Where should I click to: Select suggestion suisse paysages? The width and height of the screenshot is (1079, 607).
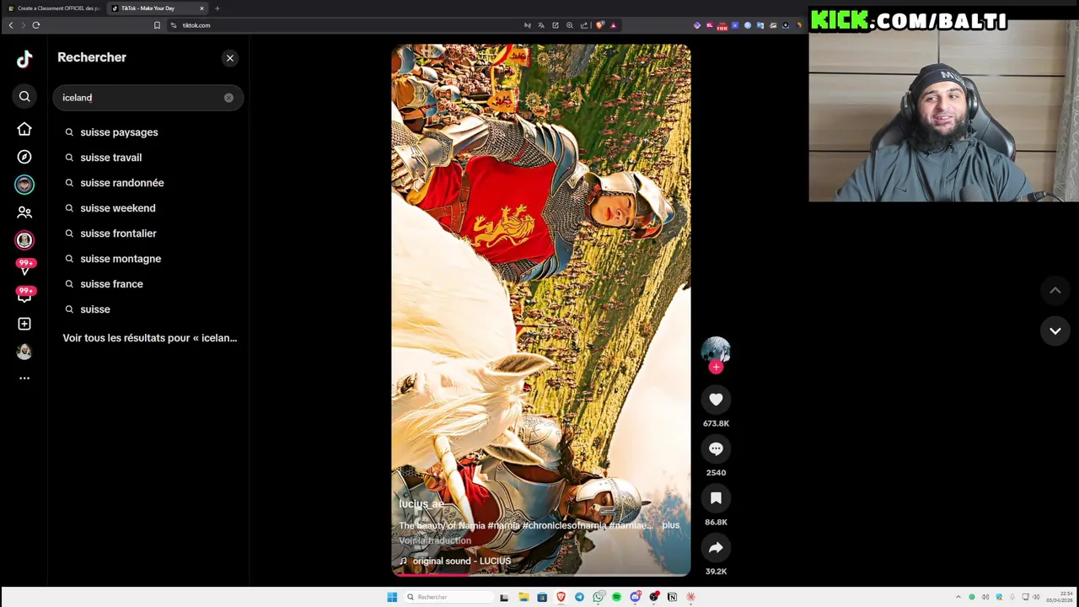[119, 132]
